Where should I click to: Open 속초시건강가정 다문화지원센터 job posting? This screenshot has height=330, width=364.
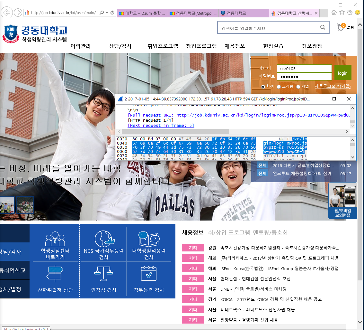[280, 248]
